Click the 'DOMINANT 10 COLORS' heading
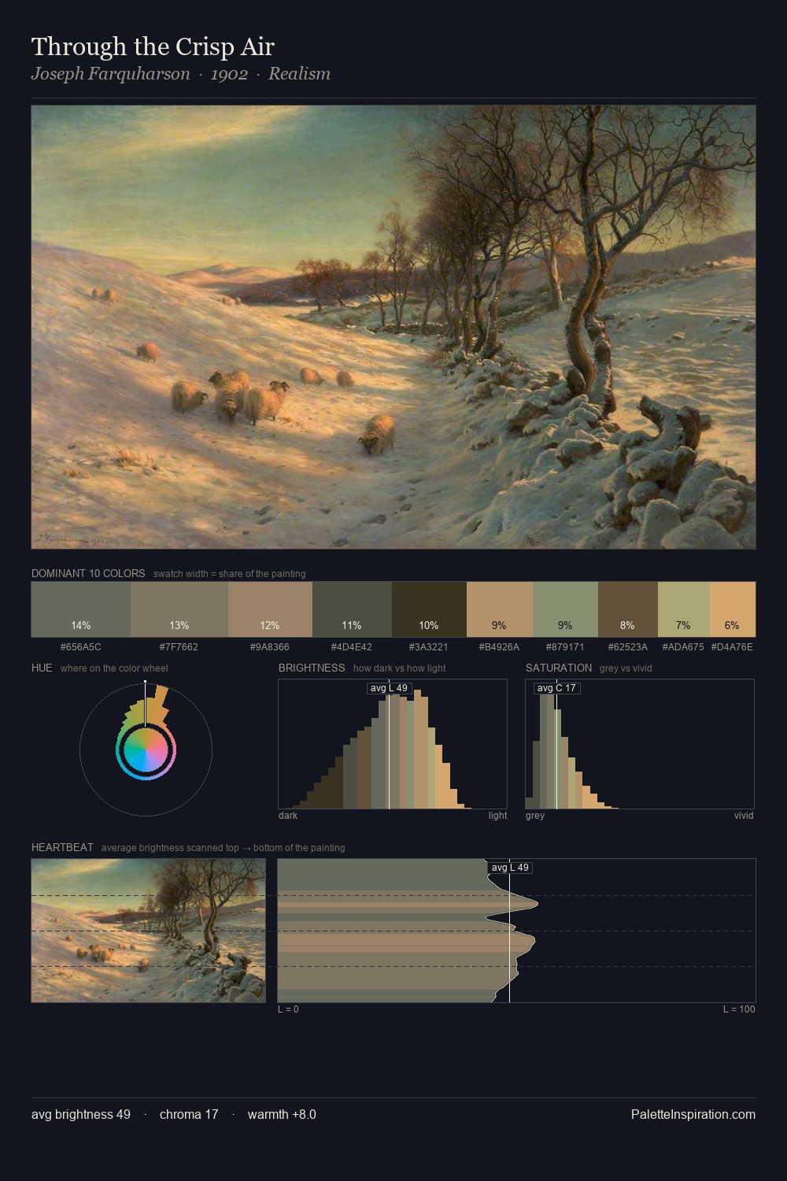This screenshot has width=787, height=1181. click(x=88, y=573)
